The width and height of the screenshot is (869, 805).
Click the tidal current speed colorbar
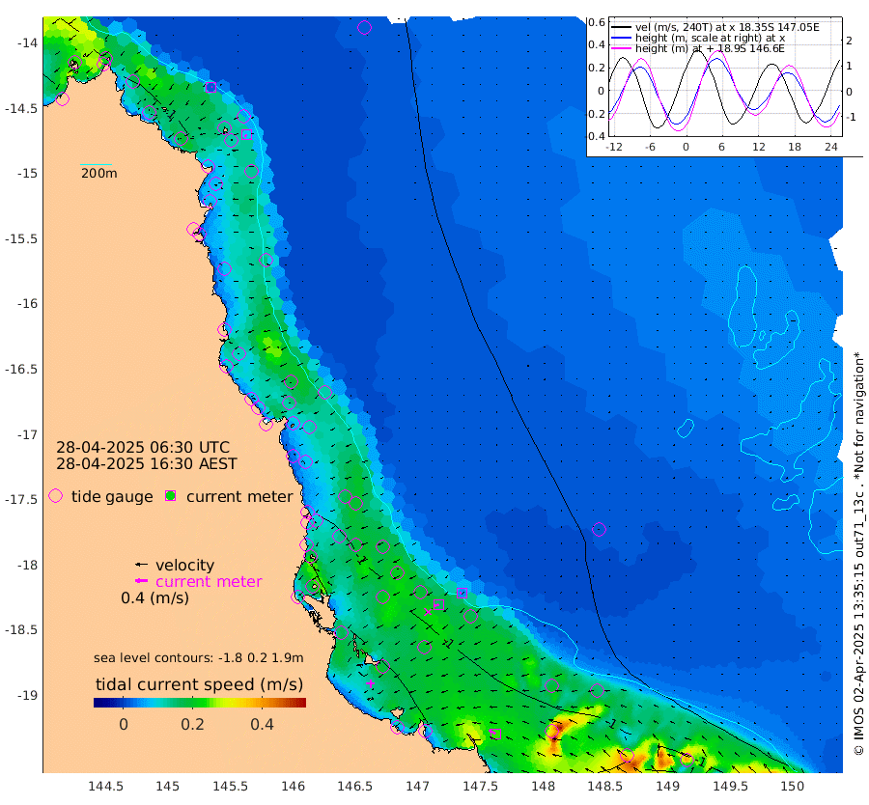click(200, 703)
